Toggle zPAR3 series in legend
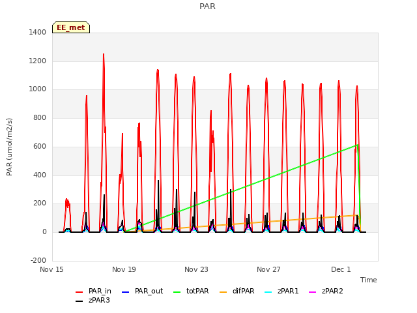Image resolution: width=417 pixels, height=313 pixels. click(93, 300)
